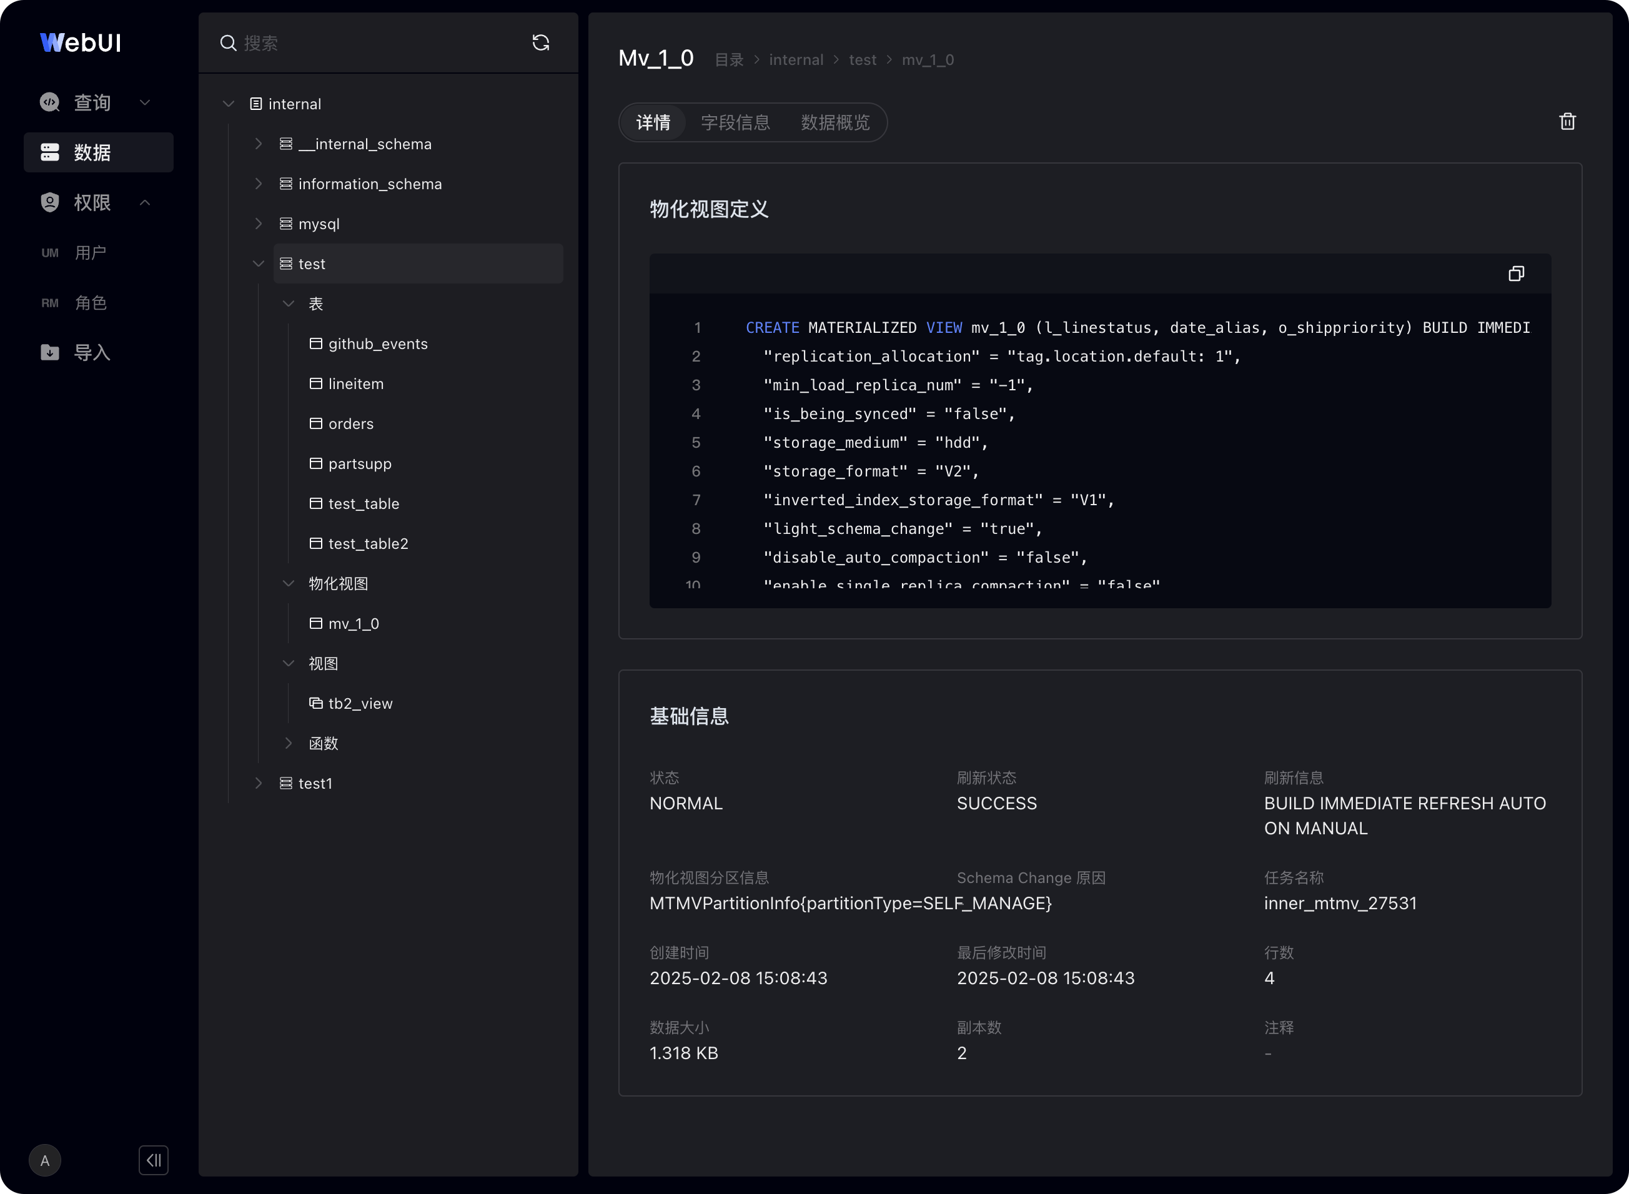Click the mv_1_0 breadcrumb
This screenshot has width=1629, height=1194.
tap(928, 60)
